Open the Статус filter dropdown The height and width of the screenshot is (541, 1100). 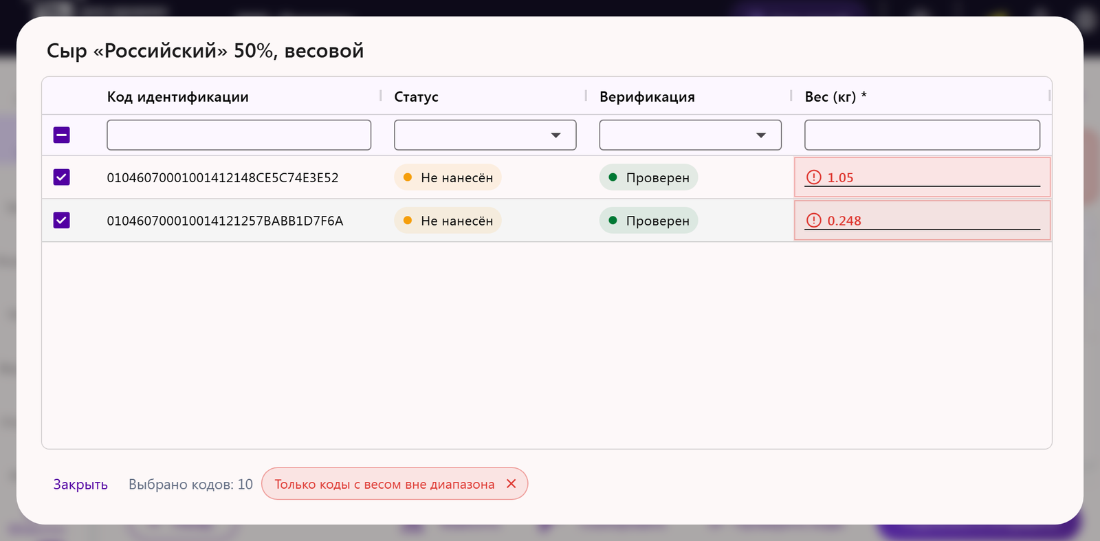click(x=485, y=135)
